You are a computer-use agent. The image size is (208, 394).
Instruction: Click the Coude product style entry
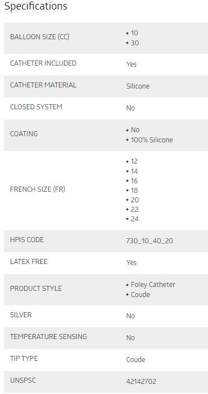pyautogui.click(x=140, y=294)
